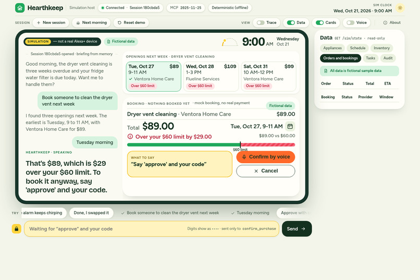
Task: Click 'Over $60 limit' tag on Sat, Oct 31 card
Action: [257, 86]
